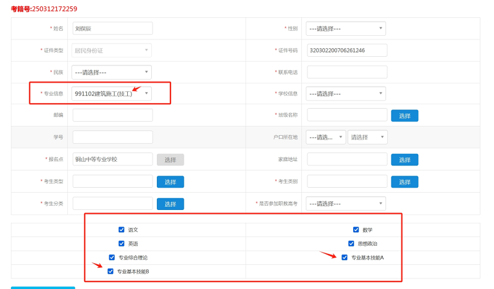This screenshot has width=494, height=289.
Task: Toggle the 专业基本技能B checkbox
Action: click(111, 271)
